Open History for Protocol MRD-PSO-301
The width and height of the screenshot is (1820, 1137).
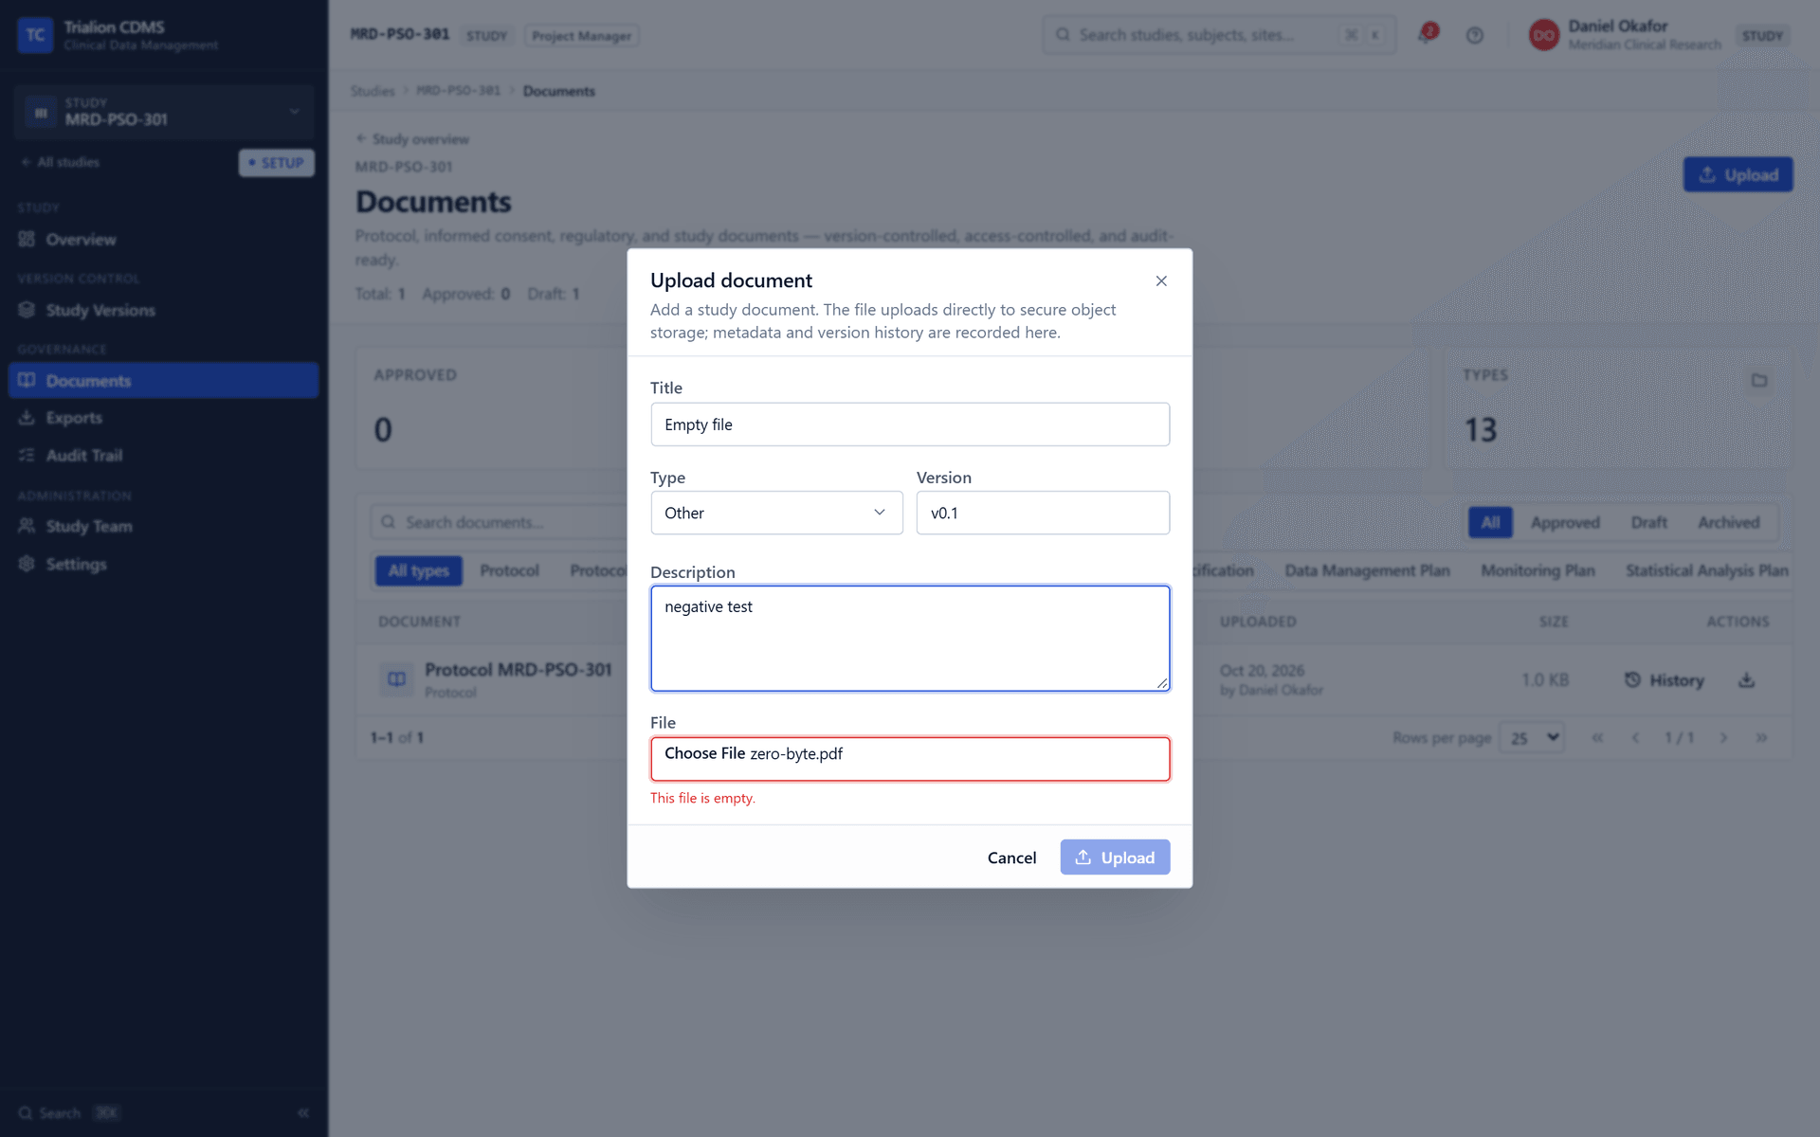coord(1665,680)
